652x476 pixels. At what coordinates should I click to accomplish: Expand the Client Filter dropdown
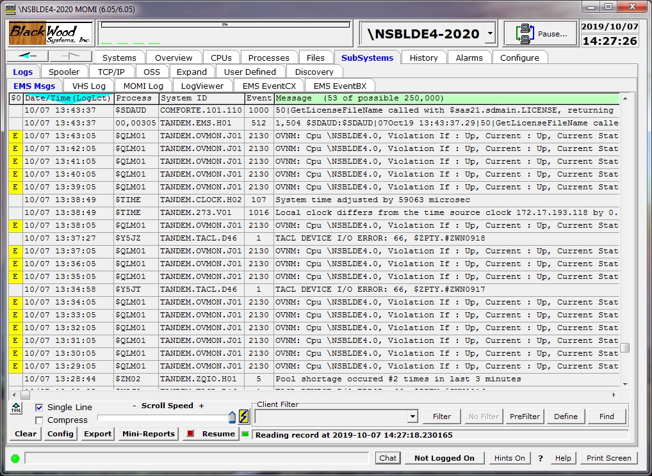pos(412,417)
